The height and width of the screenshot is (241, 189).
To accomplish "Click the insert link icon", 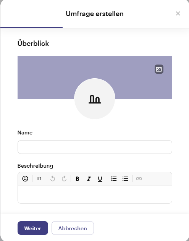I will click(139, 179).
